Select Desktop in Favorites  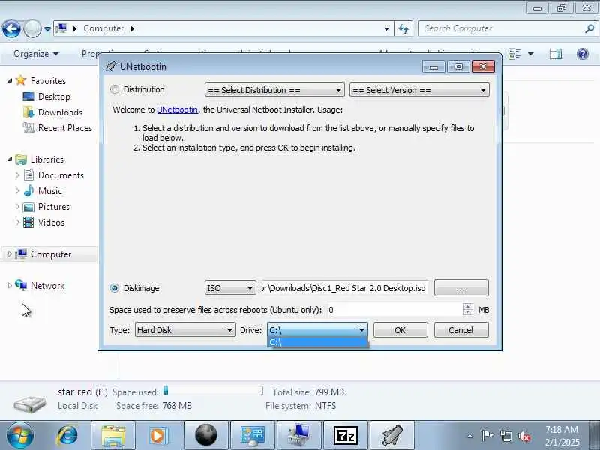pos(54,97)
